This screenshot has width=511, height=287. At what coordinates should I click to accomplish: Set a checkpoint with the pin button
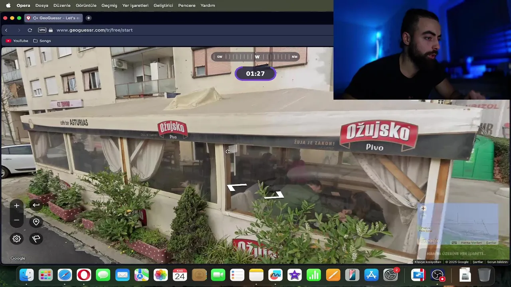click(36, 222)
